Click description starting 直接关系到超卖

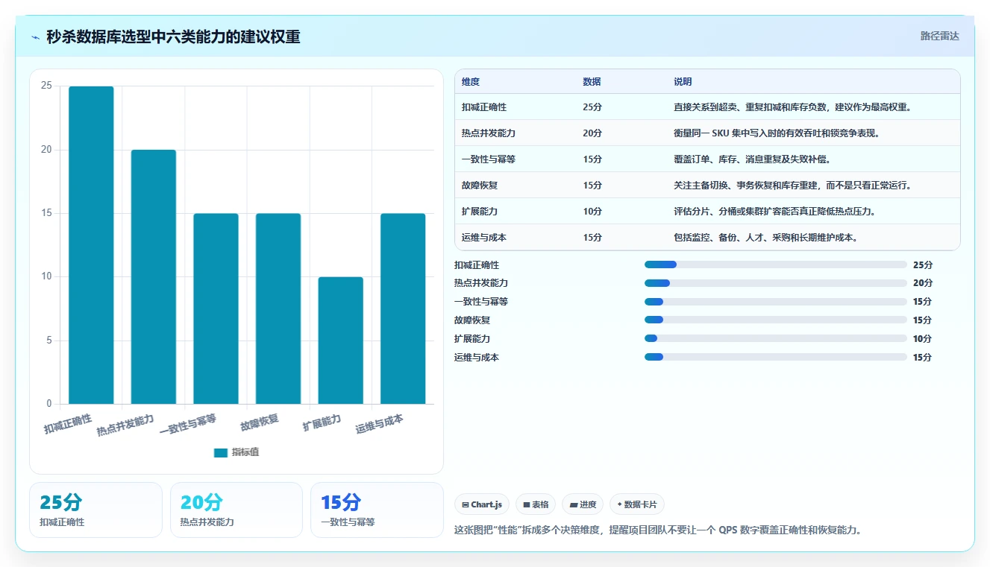(x=794, y=107)
